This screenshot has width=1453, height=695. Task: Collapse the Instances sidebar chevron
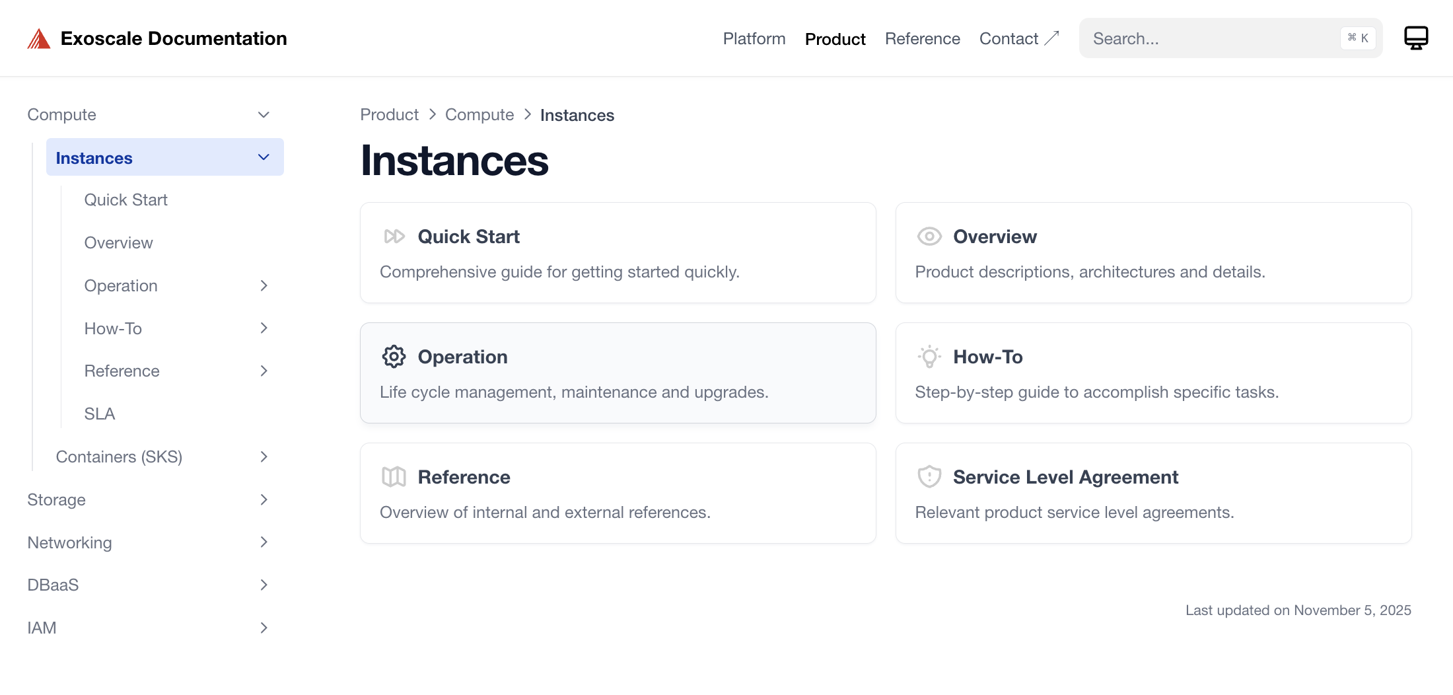[264, 157]
